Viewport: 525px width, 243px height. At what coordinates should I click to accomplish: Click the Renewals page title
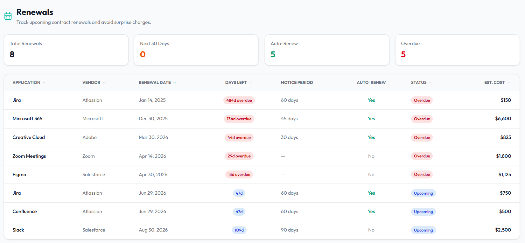(x=35, y=12)
